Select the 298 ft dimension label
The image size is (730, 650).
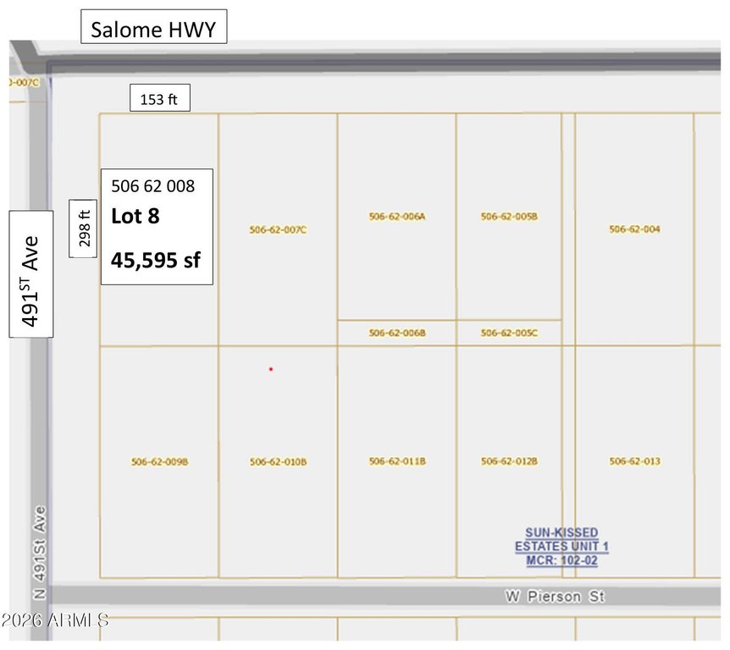83,229
